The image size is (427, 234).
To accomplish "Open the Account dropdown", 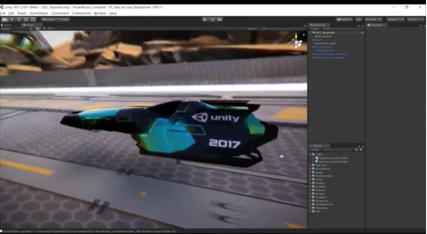I will [x=374, y=19].
